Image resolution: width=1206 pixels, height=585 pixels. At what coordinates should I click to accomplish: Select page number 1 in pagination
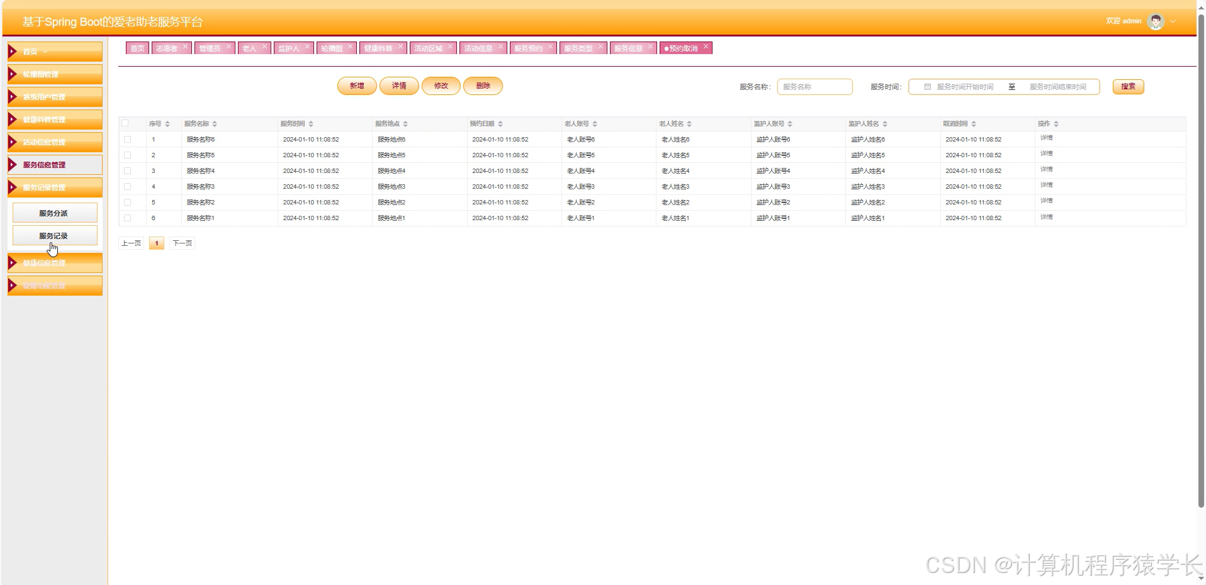pos(157,243)
